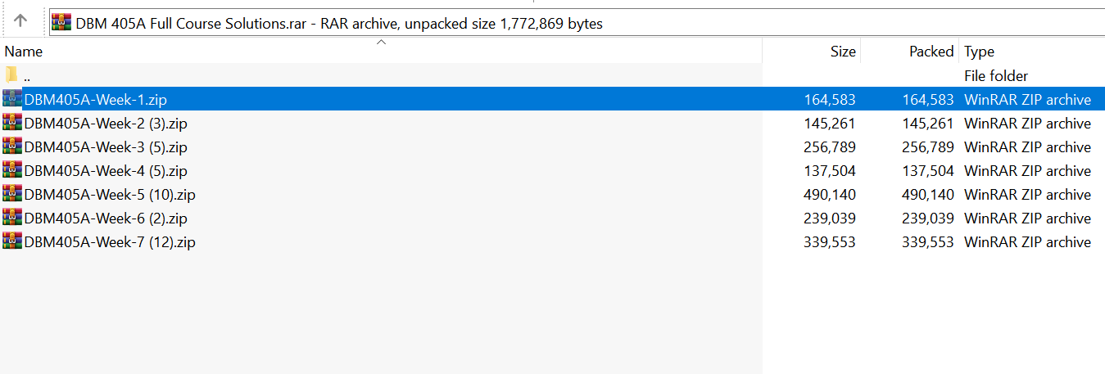1105x374 pixels.
Task: Click the DBM405A-Week-2 (3).zip archive icon
Action: click(x=12, y=124)
